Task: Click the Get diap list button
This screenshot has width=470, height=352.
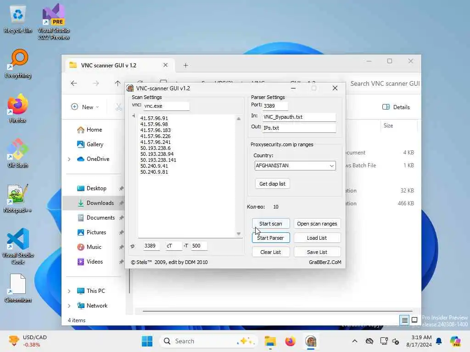Action: [272, 184]
